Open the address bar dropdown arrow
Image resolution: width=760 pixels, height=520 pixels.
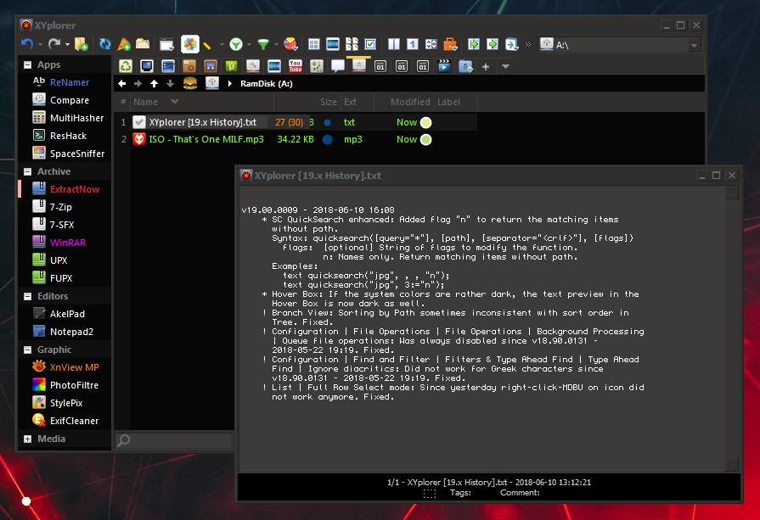click(x=694, y=45)
